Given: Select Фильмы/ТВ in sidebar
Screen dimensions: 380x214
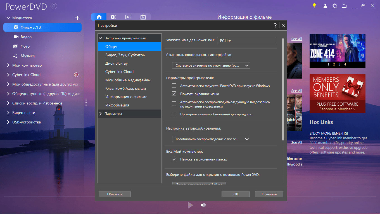Looking at the screenshot, I should pyautogui.click(x=42, y=27).
